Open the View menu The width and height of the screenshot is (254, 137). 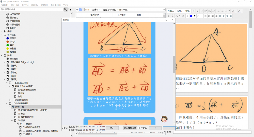pyautogui.click(x=66, y=5)
